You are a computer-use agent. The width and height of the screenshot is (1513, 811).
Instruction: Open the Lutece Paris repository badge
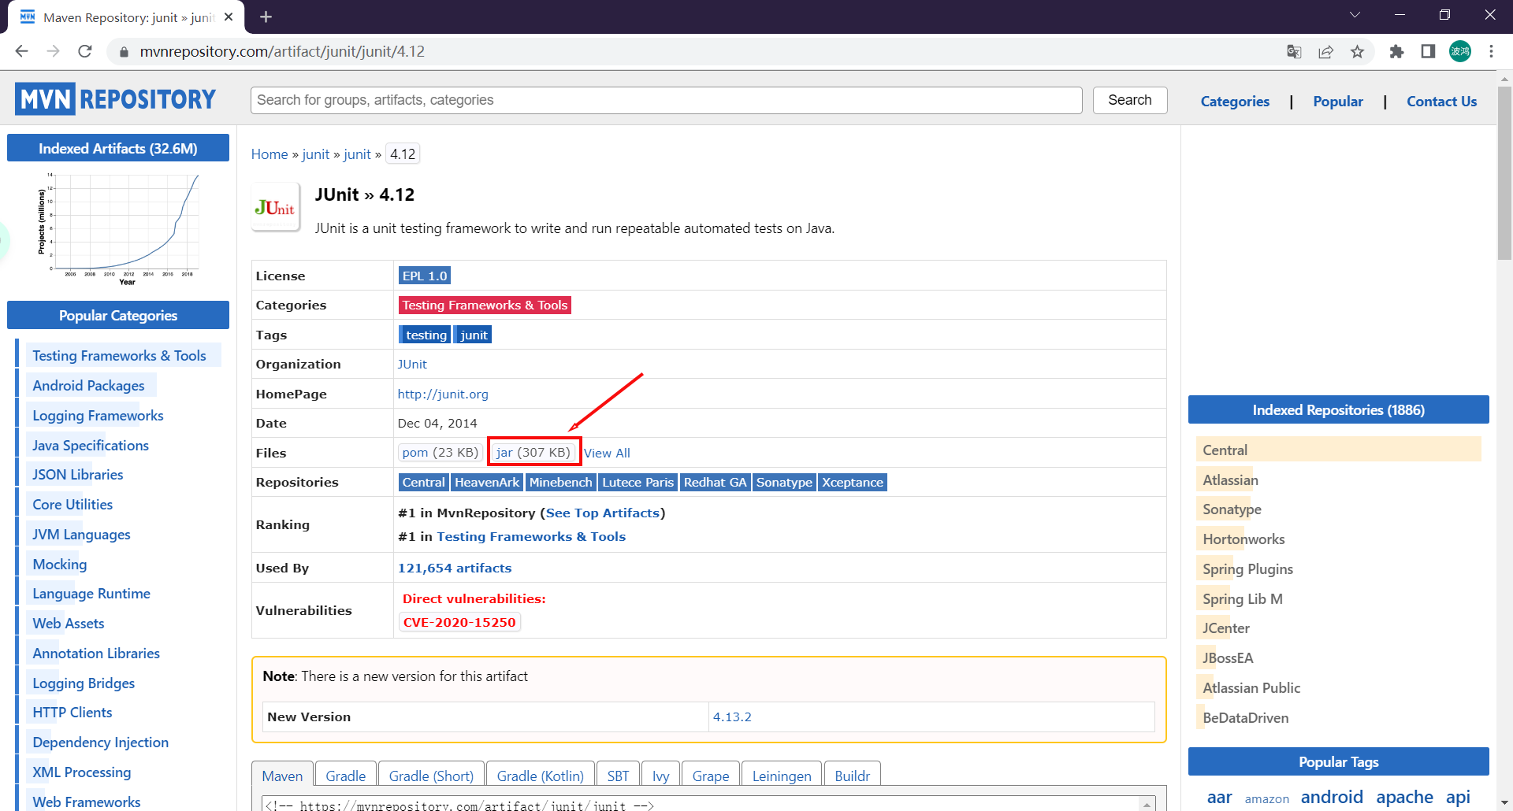pos(638,483)
